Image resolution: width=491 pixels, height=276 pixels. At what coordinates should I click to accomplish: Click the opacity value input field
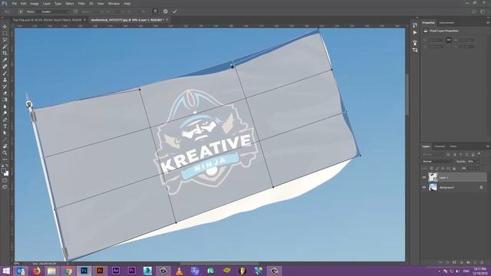pyautogui.click(x=470, y=162)
